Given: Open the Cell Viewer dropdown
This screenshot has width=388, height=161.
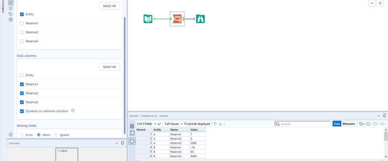Looking at the screenshot, I should [x=174, y=124].
